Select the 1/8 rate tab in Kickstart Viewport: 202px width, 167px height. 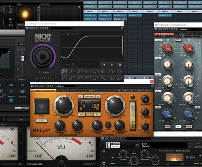[64, 34]
